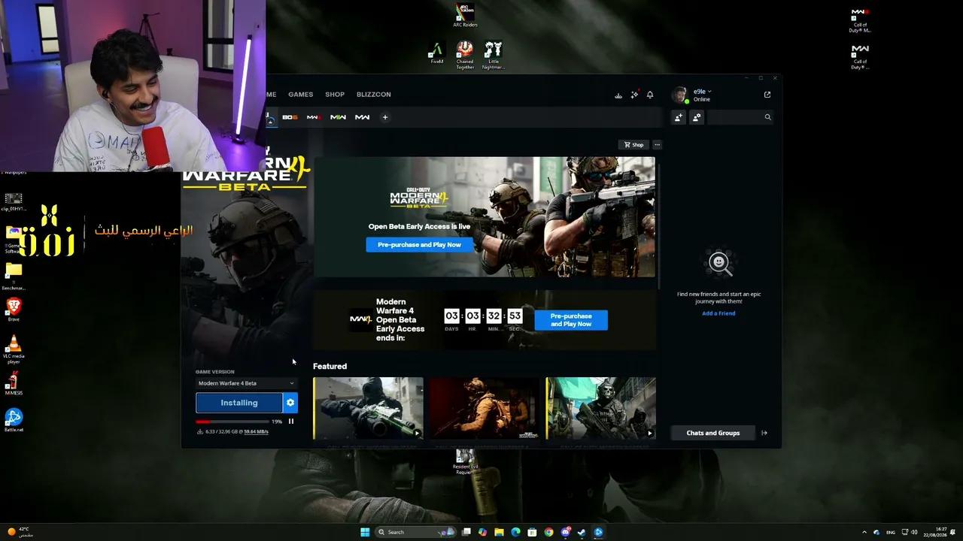Click the pop-out window icon

coord(767,95)
